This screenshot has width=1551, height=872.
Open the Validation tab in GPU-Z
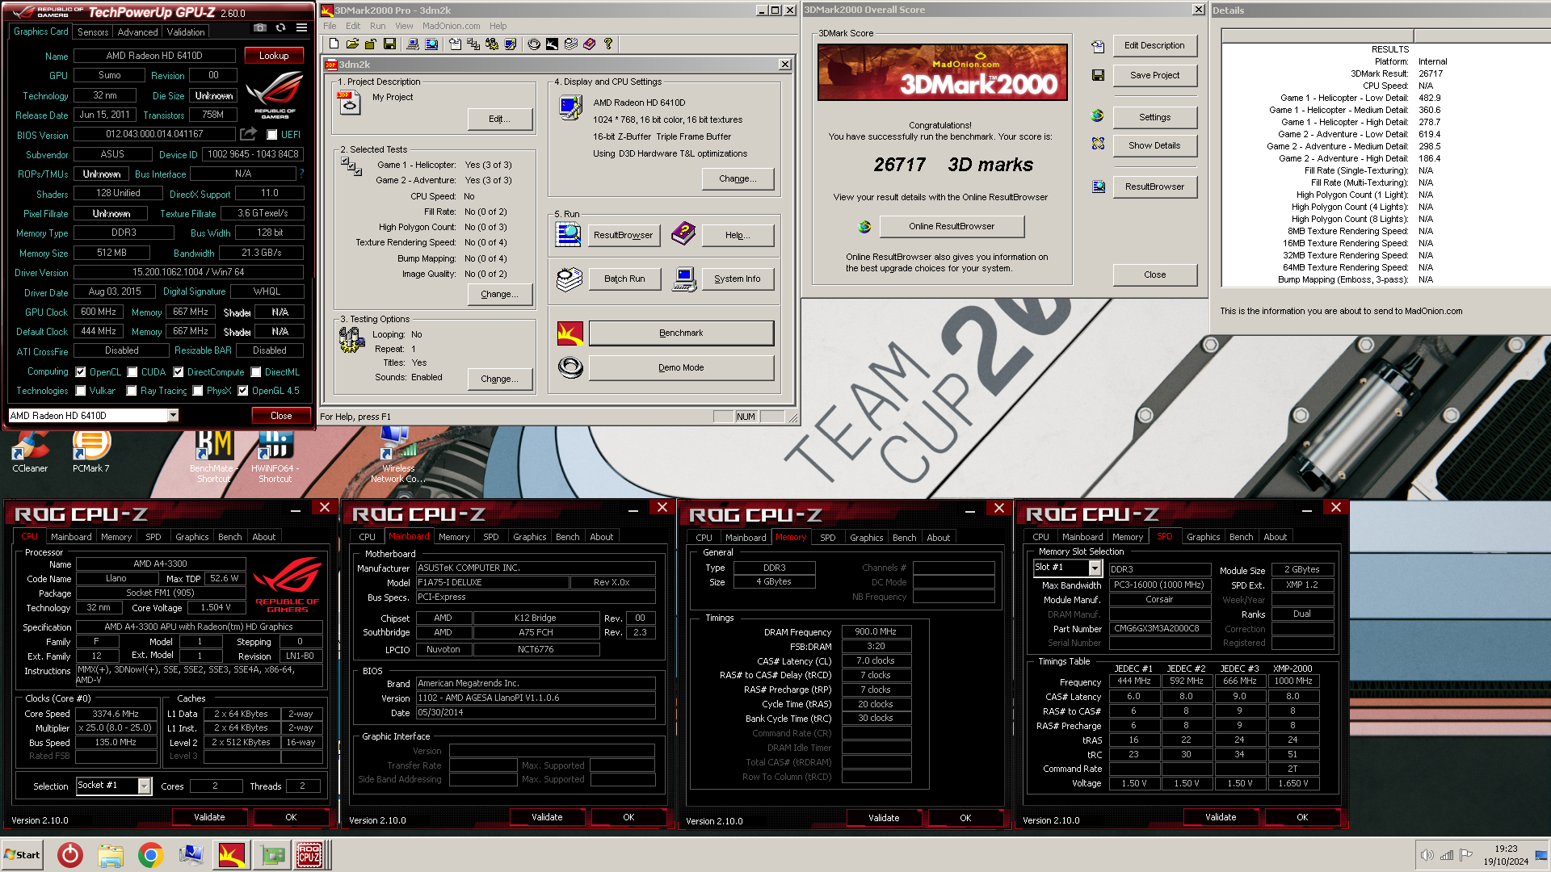tap(186, 32)
